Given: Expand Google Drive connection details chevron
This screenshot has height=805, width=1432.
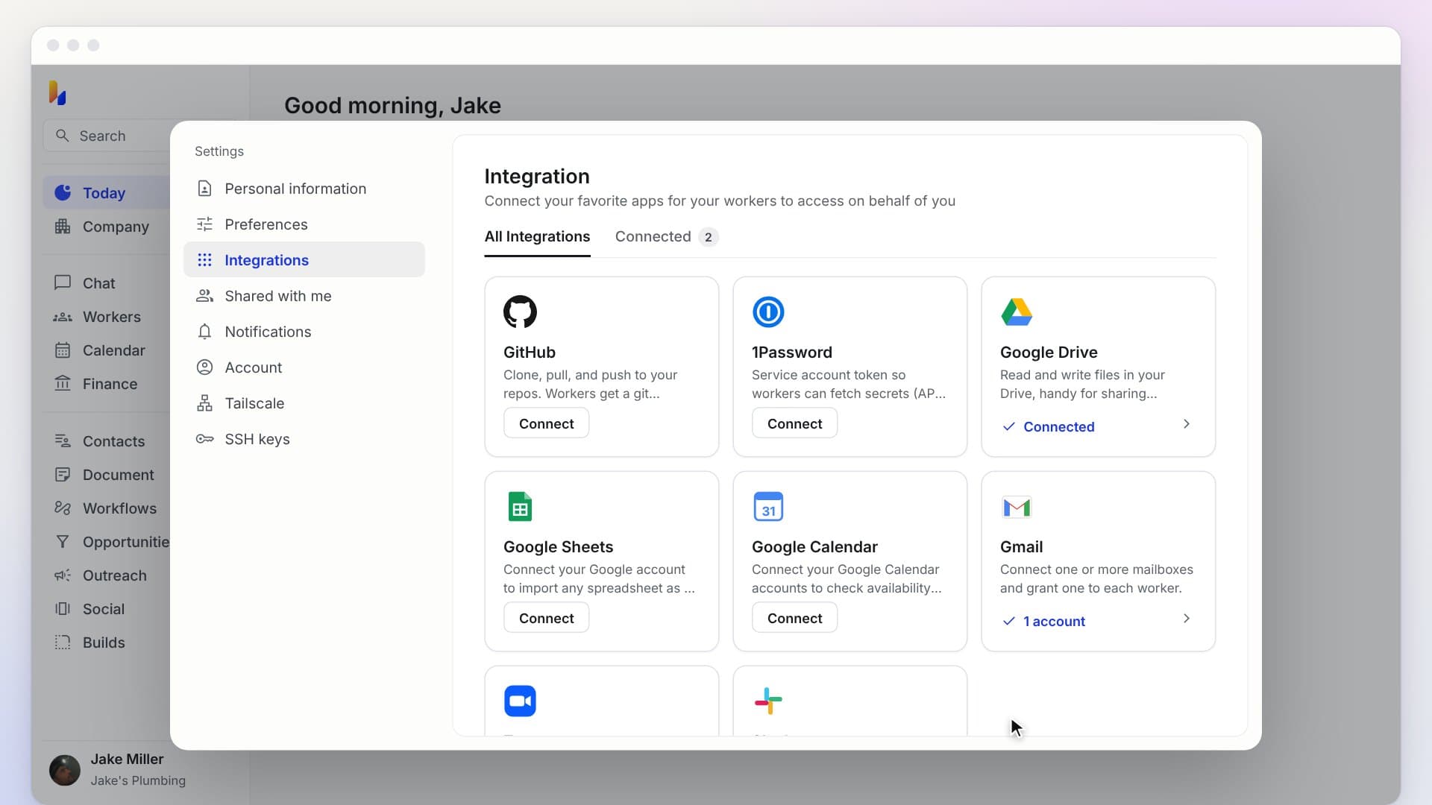Looking at the screenshot, I should point(1186,424).
